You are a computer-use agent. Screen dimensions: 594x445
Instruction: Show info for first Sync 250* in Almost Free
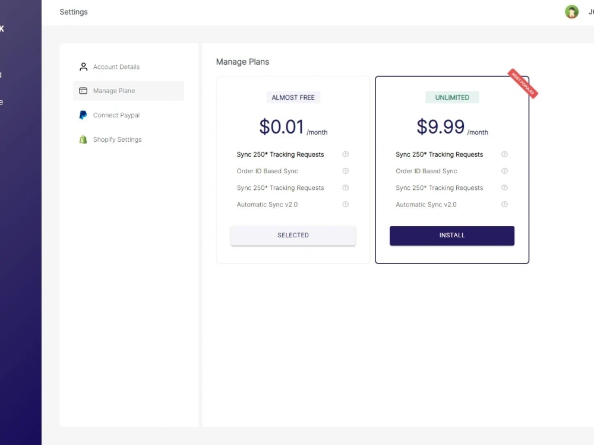click(x=346, y=154)
